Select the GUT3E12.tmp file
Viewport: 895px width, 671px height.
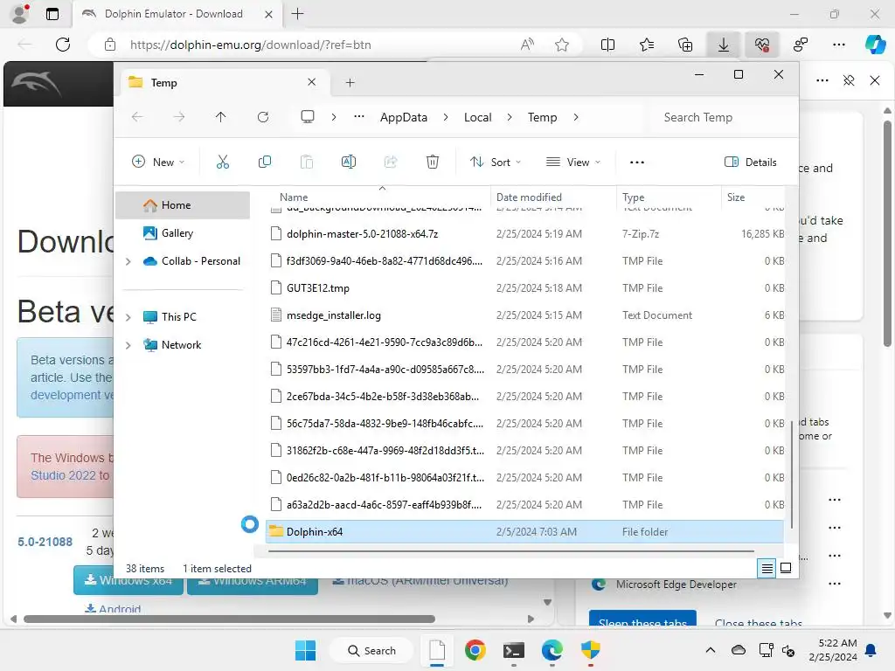click(525, 288)
